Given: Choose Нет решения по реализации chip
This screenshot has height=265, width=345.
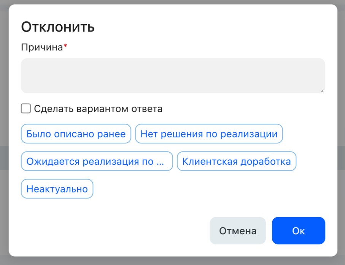Looking at the screenshot, I should click(x=209, y=134).
